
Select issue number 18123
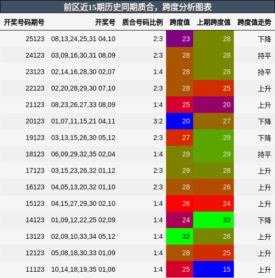(x=35, y=154)
